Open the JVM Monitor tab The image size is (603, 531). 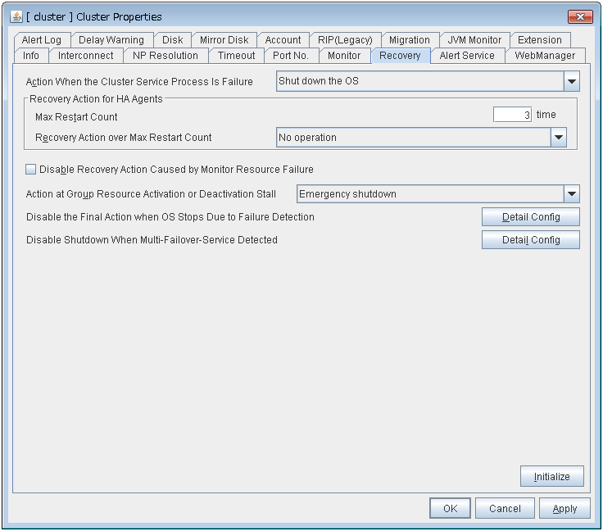click(474, 40)
